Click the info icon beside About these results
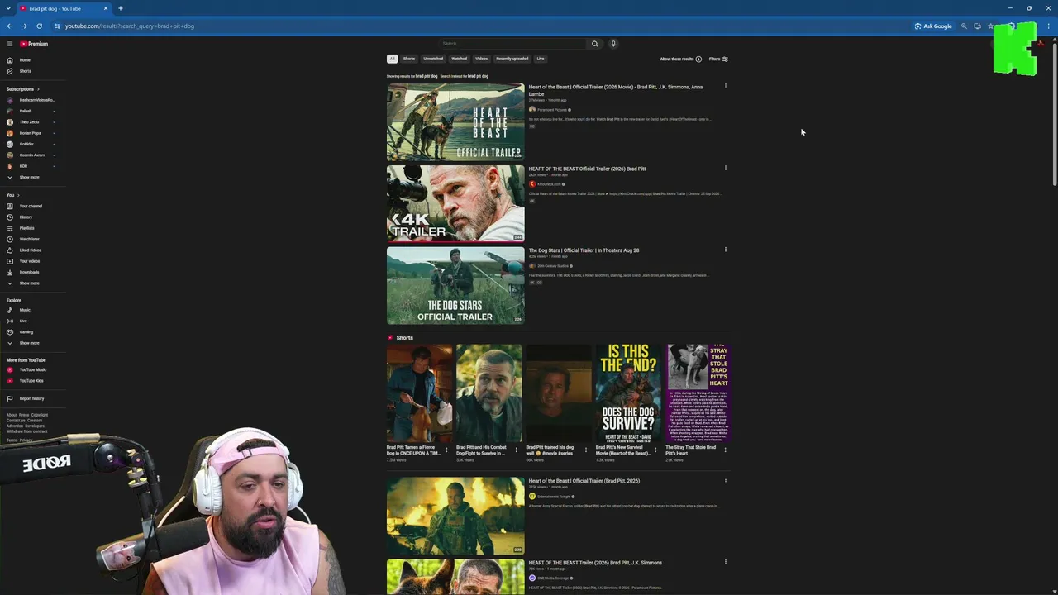1058x595 pixels. click(x=698, y=59)
